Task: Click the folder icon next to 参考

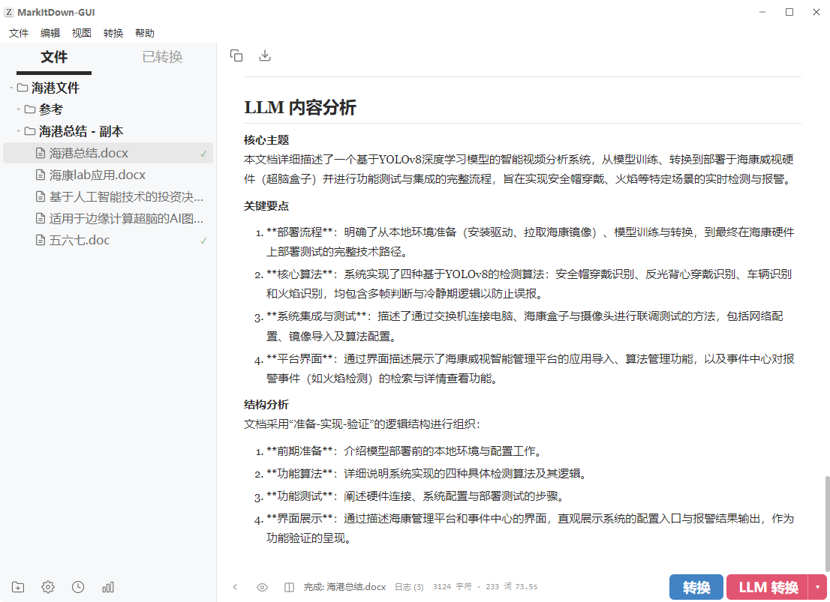Action: click(x=30, y=109)
